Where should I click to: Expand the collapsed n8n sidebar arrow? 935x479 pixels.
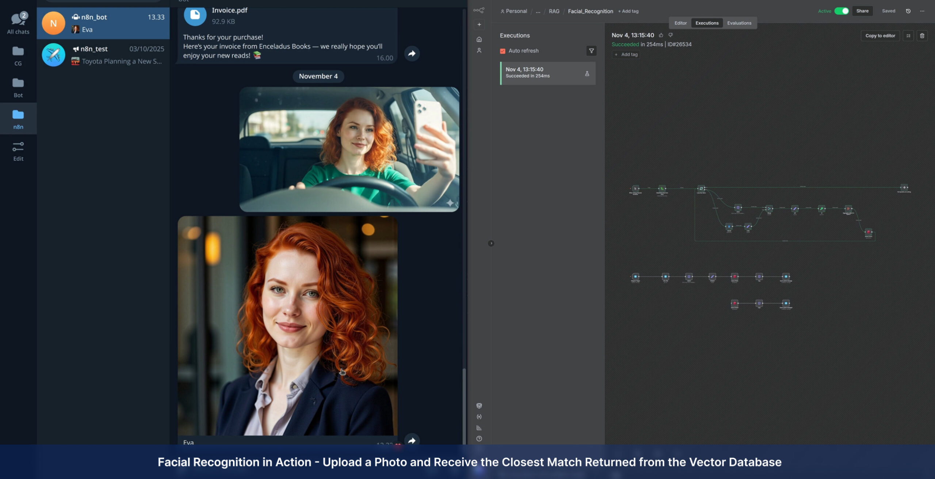(491, 243)
